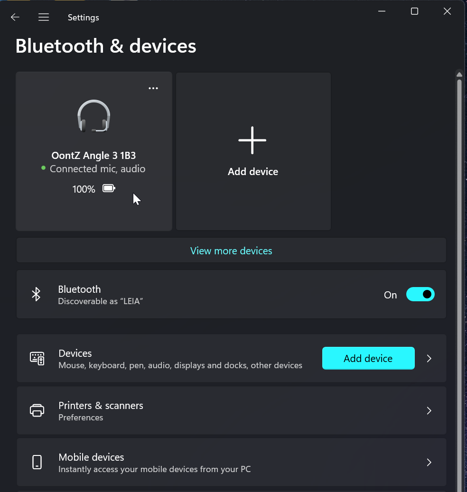This screenshot has width=467, height=492.
Task: Open the three-dots menu on OontZ card
Action: coord(153,88)
